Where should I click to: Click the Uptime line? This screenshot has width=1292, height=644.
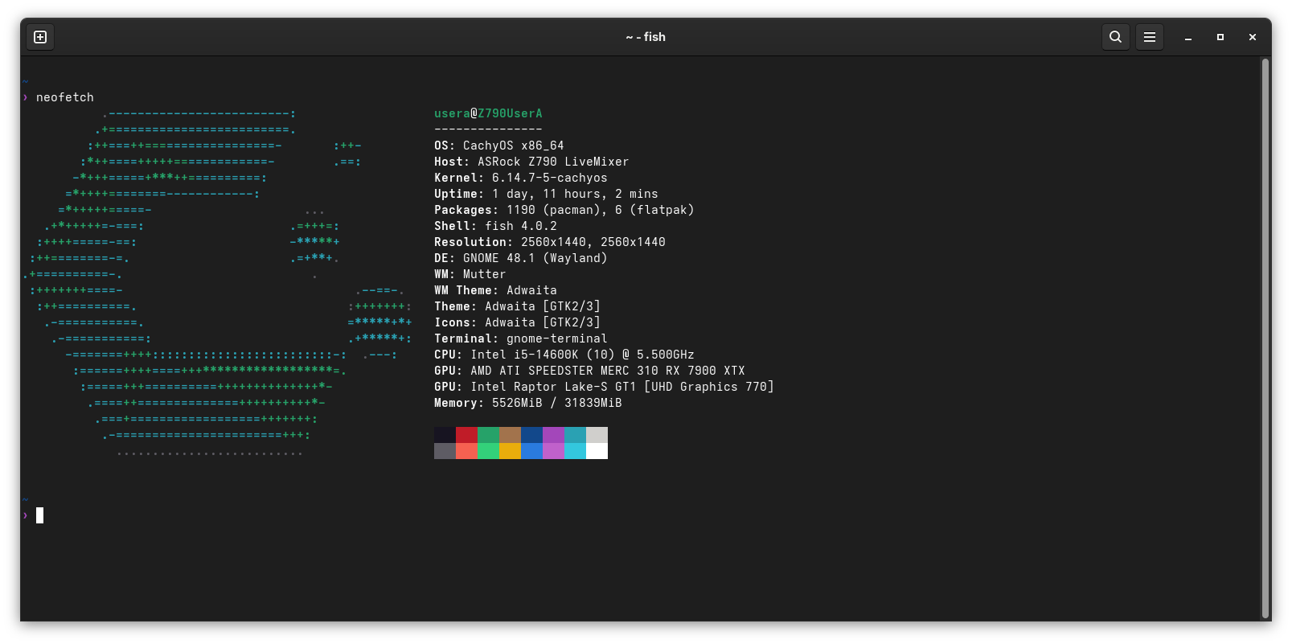pyautogui.click(x=546, y=194)
